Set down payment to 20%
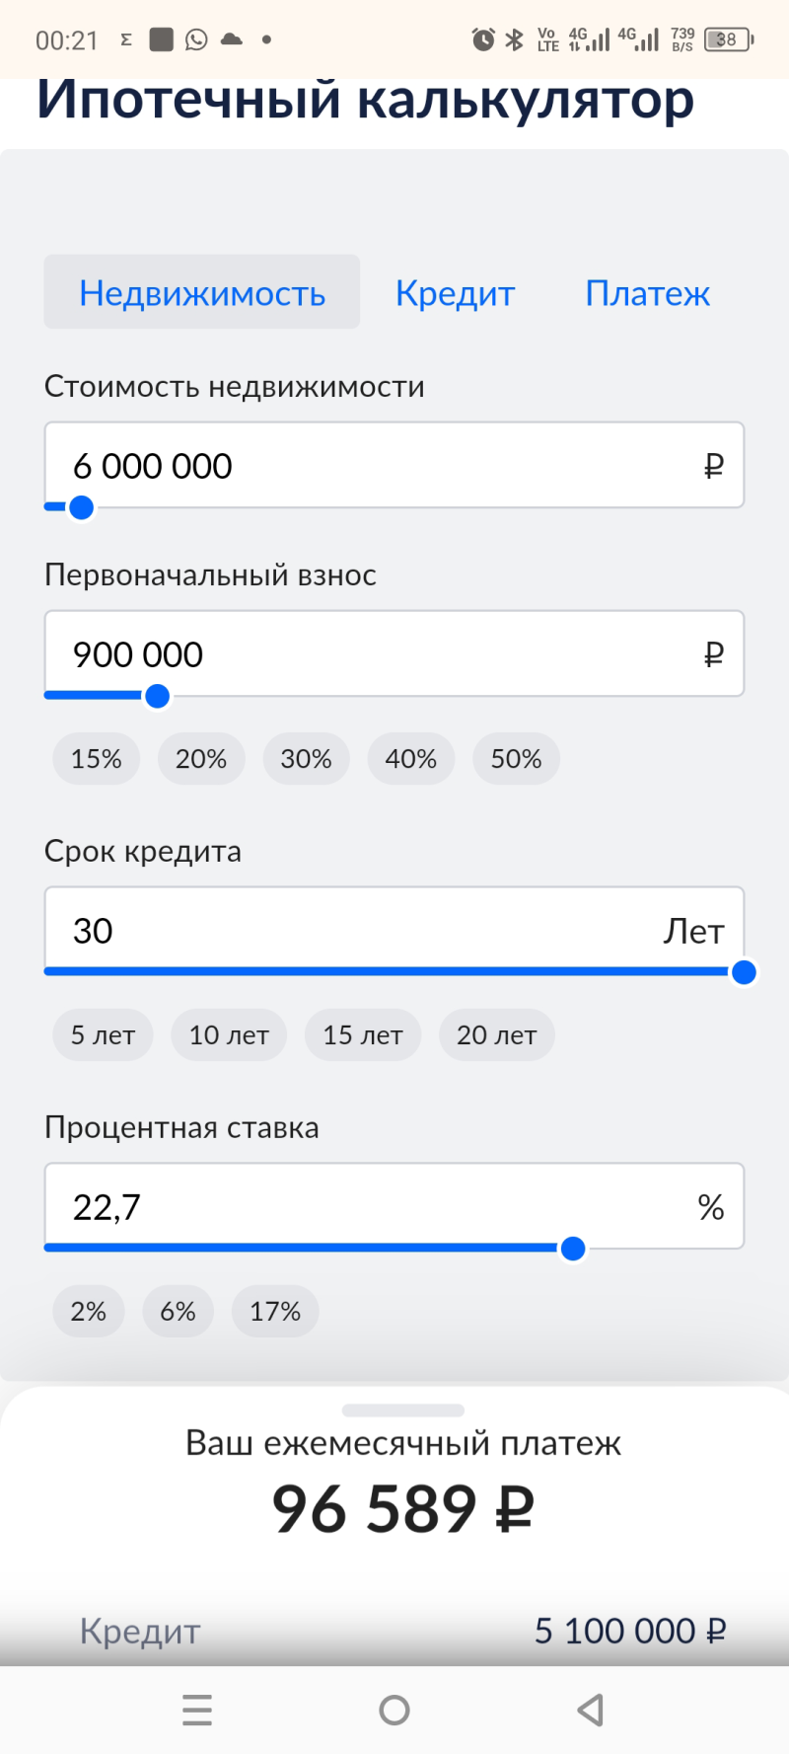789x1754 pixels. 201,759
